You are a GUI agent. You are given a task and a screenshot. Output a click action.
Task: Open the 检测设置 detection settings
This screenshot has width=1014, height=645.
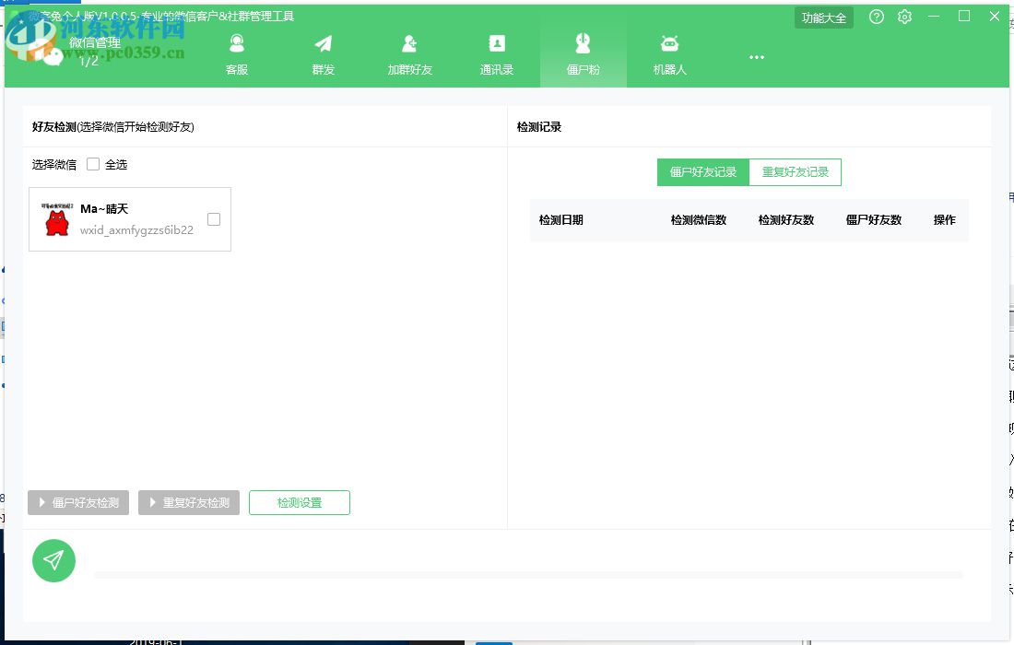pos(300,502)
